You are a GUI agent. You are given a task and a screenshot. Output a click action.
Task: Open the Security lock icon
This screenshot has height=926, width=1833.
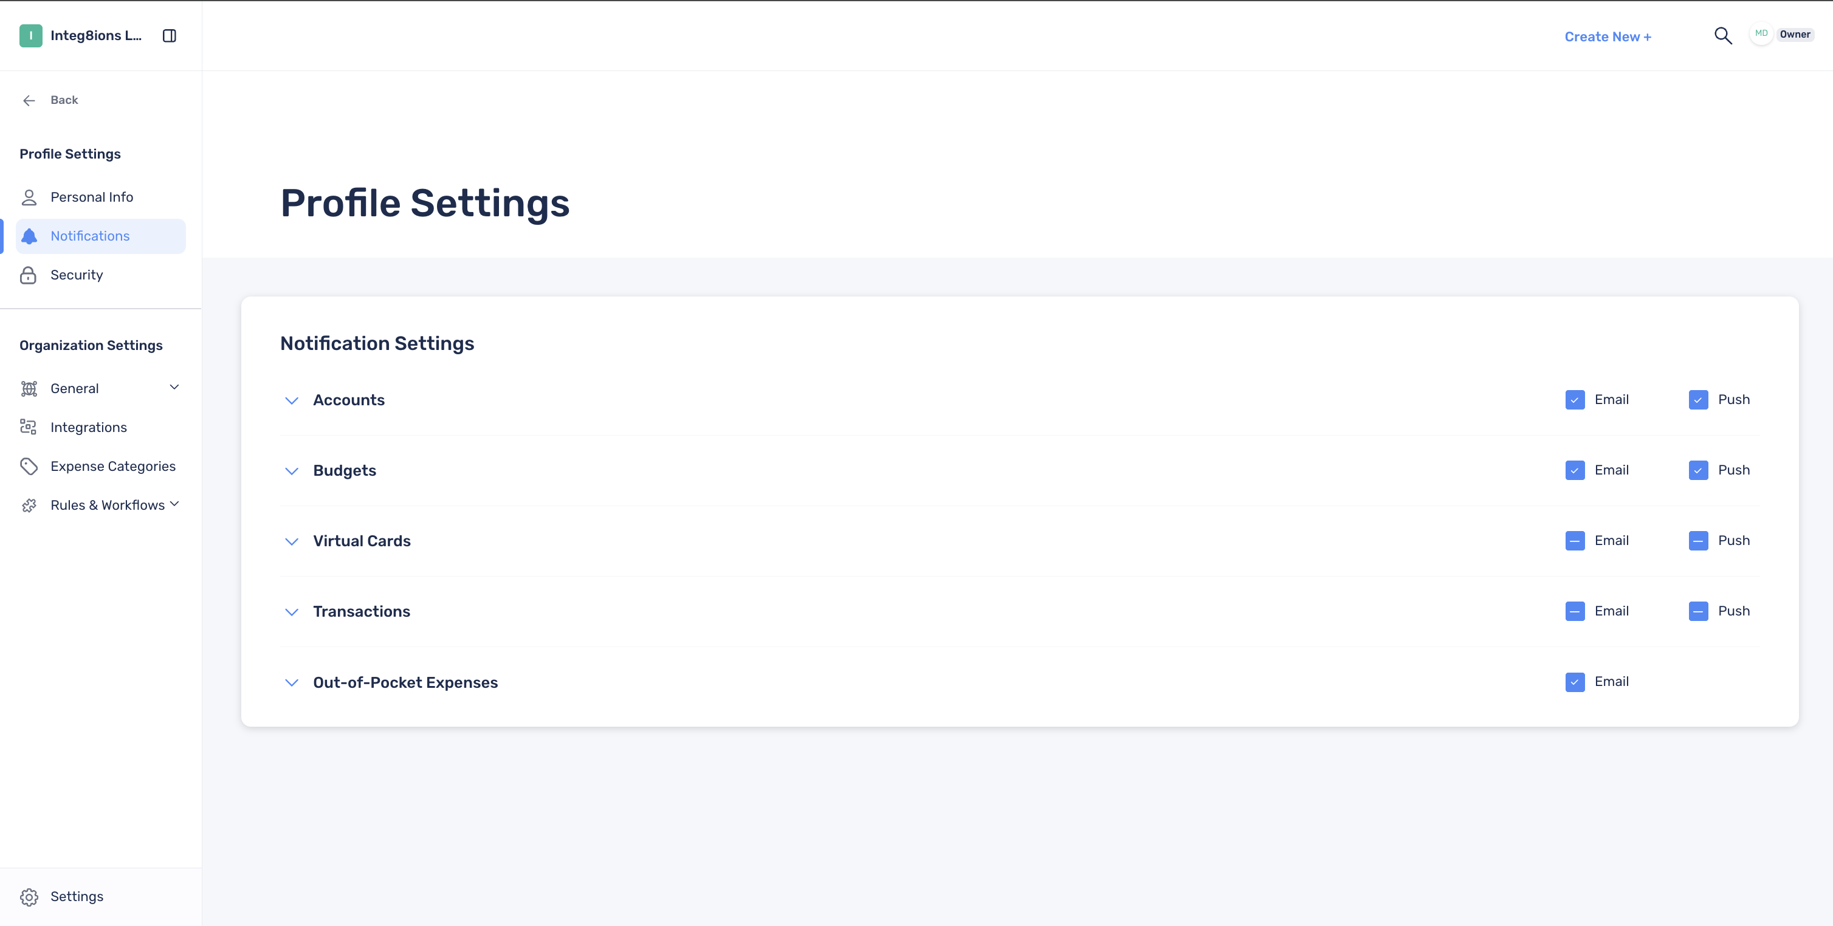tap(29, 275)
